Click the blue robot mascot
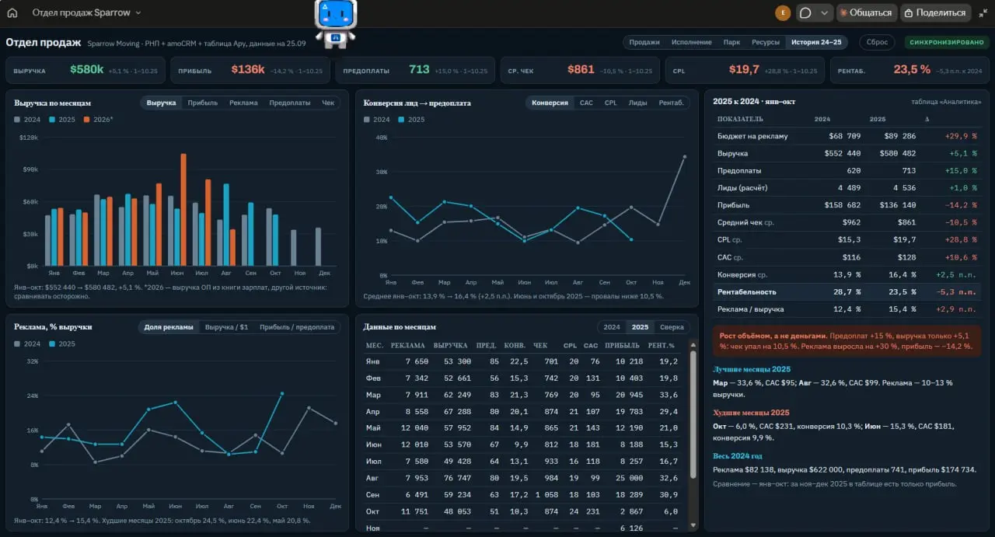The width and height of the screenshot is (995, 537). click(335, 23)
